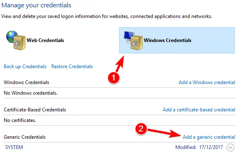Open the SYSTEM generic credential entry
Viewport: 238px width, 153px height.
tap(14, 147)
